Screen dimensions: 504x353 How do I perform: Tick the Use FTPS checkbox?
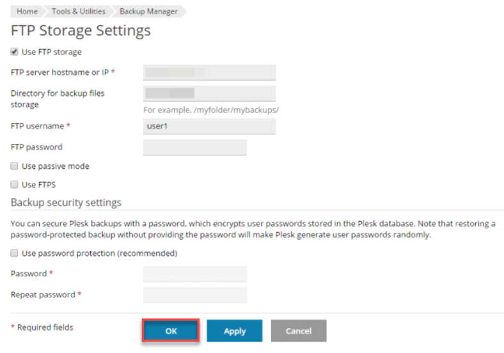pyautogui.click(x=14, y=185)
